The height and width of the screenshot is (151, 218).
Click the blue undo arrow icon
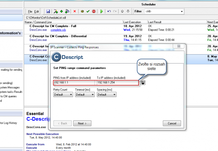[x=109, y=11]
